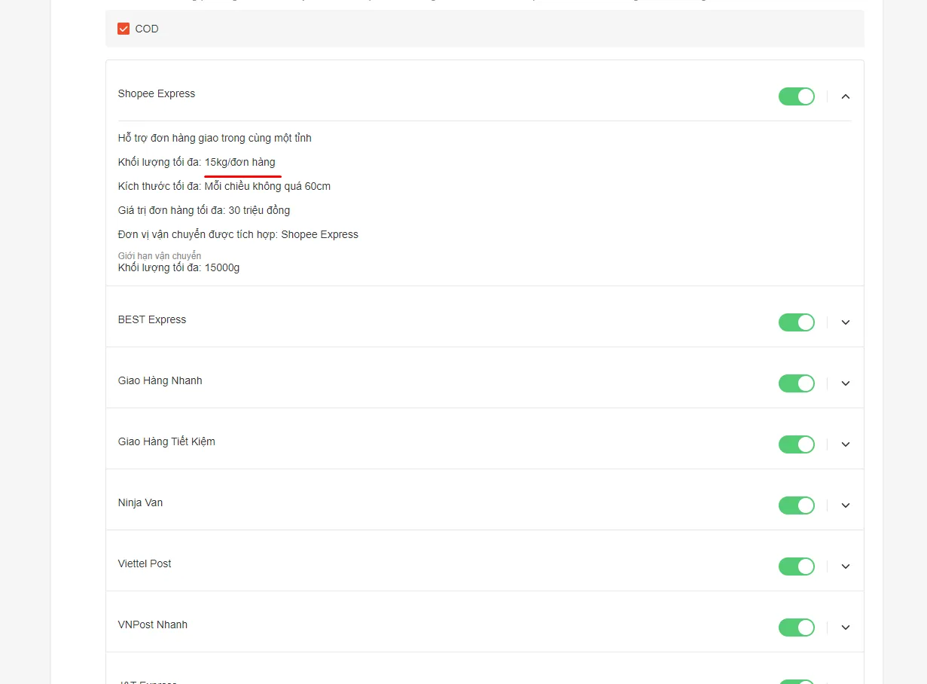Disable Giao Hàng Tiết Kiệm toggle

[x=797, y=444]
